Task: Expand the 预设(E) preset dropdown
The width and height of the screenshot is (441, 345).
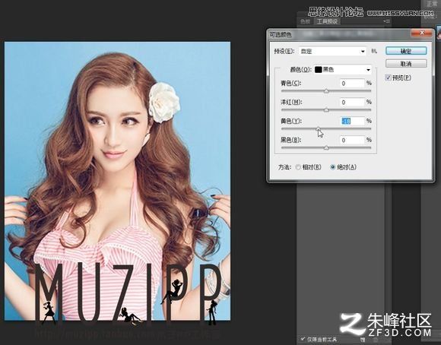Action: tap(333, 52)
